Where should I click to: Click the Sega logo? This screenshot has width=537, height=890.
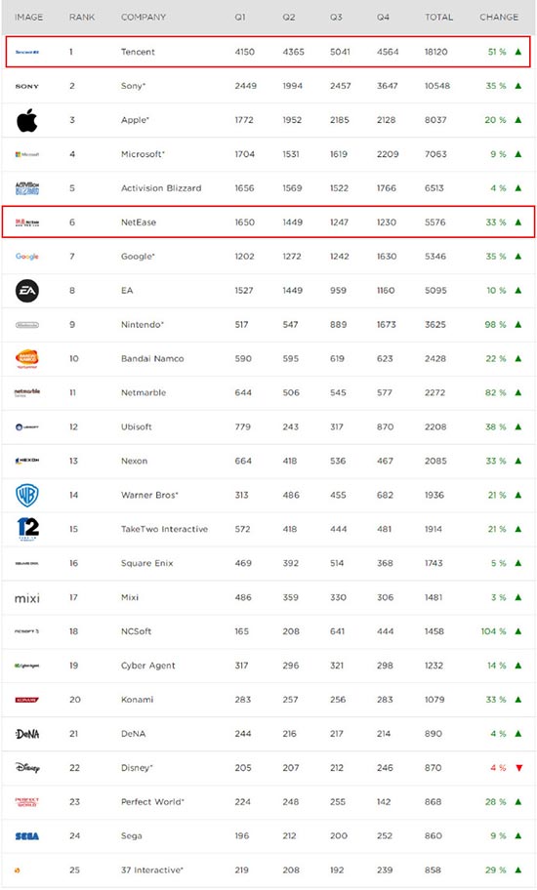tap(26, 836)
